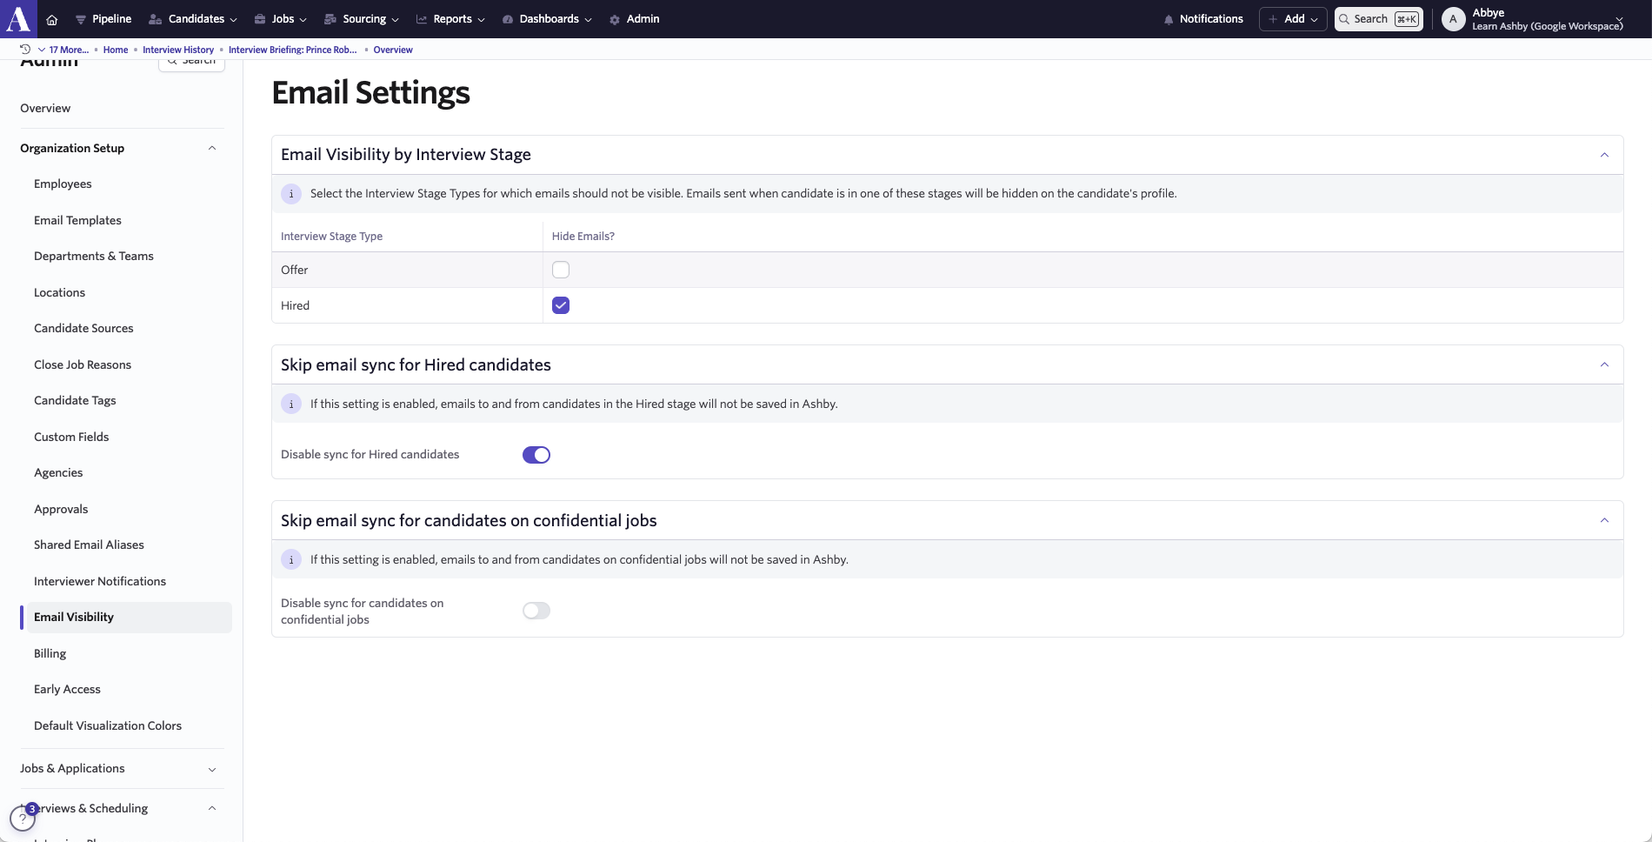Collapse the Skip email sync for Hired candidates section

[1604, 364]
